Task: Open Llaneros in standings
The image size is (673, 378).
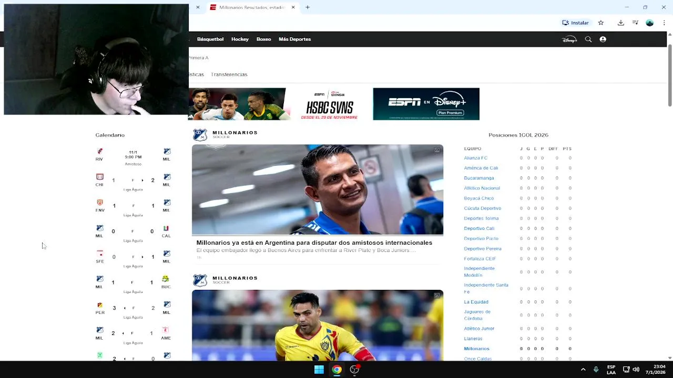Action: (473, 339)
